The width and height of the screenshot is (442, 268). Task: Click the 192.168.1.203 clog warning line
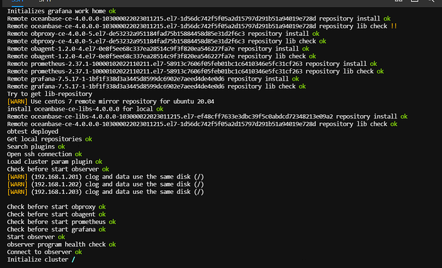pos(106,192)
